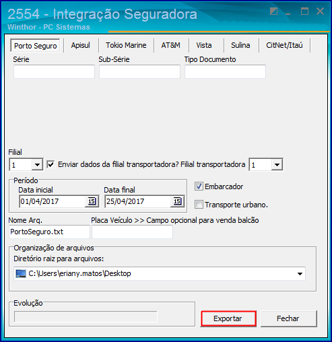Open the Diretório raiz para arquivos dropdown

click(300, 273)
